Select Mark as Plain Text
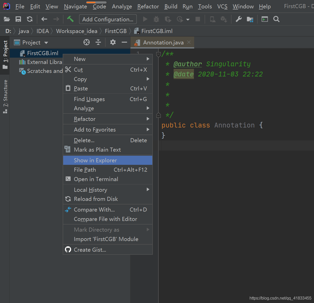The width and height of the screenshot is (314, 303). click(108, 150)
